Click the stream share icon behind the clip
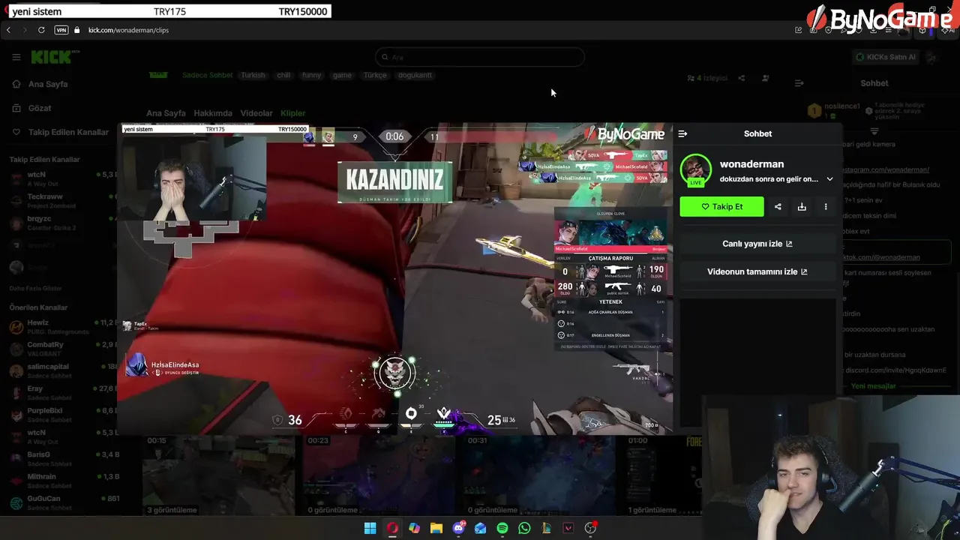Image resolution: width=960 pixels, height=540 pixels. point(742,78)
